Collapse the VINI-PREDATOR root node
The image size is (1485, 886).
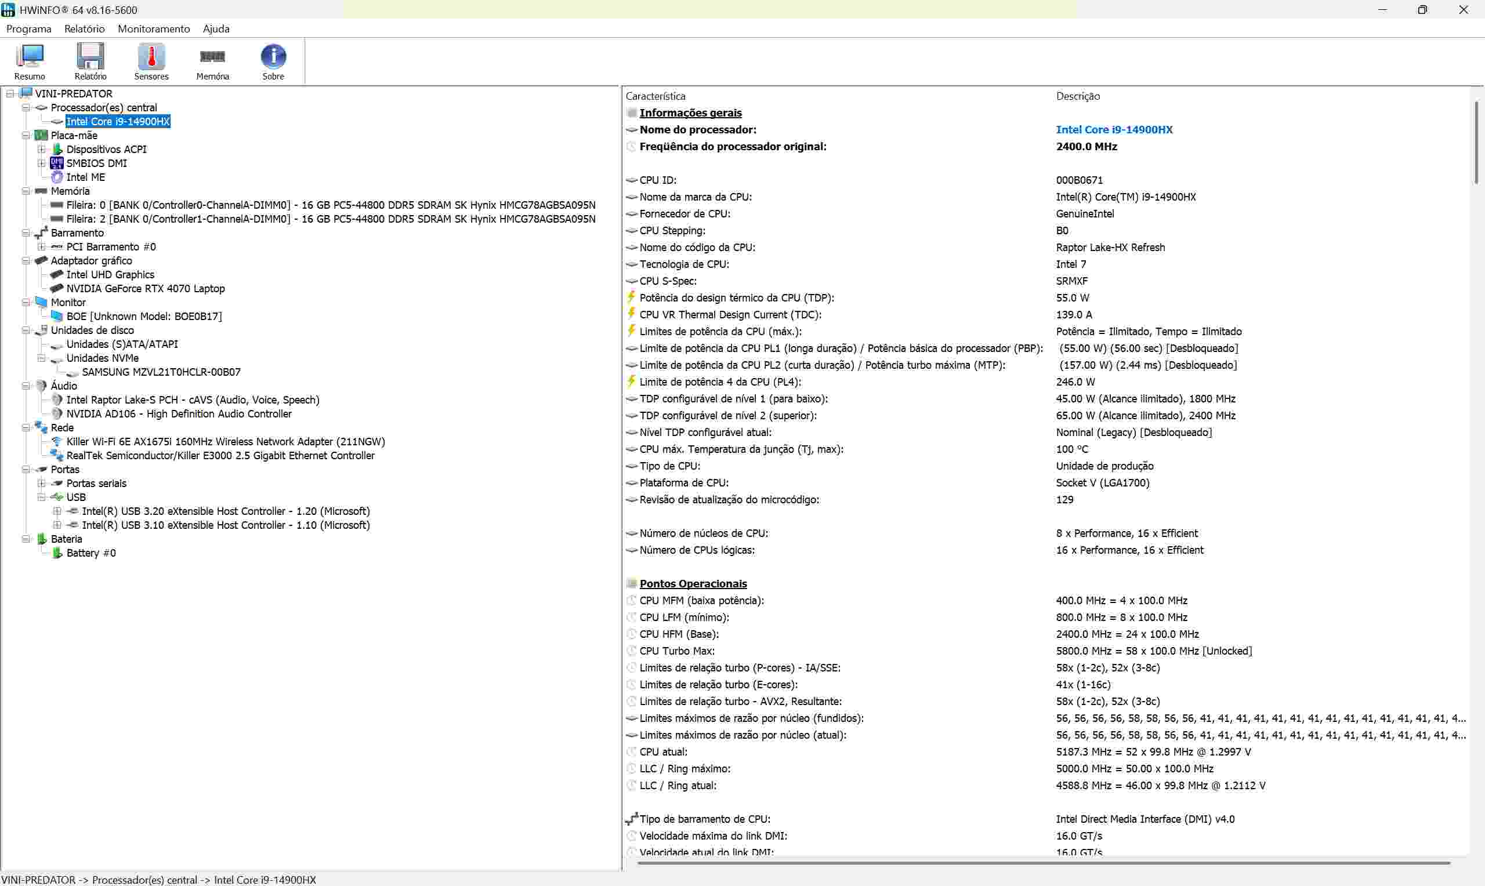10,94
